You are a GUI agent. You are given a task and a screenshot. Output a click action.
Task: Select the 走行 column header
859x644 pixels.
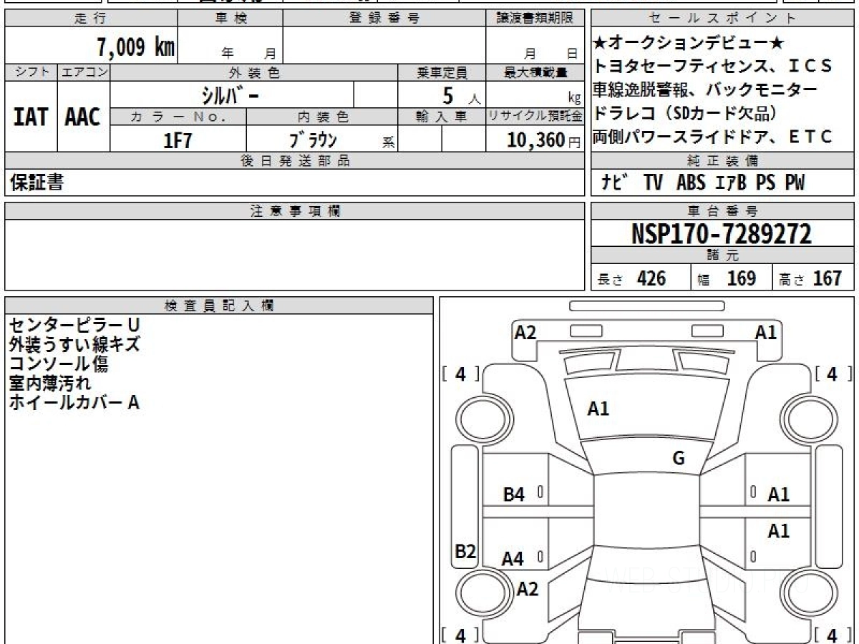(91, 19)
